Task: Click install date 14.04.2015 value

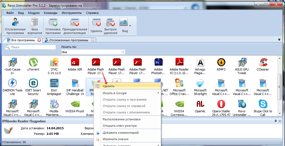Action: [x=55, y=128]
